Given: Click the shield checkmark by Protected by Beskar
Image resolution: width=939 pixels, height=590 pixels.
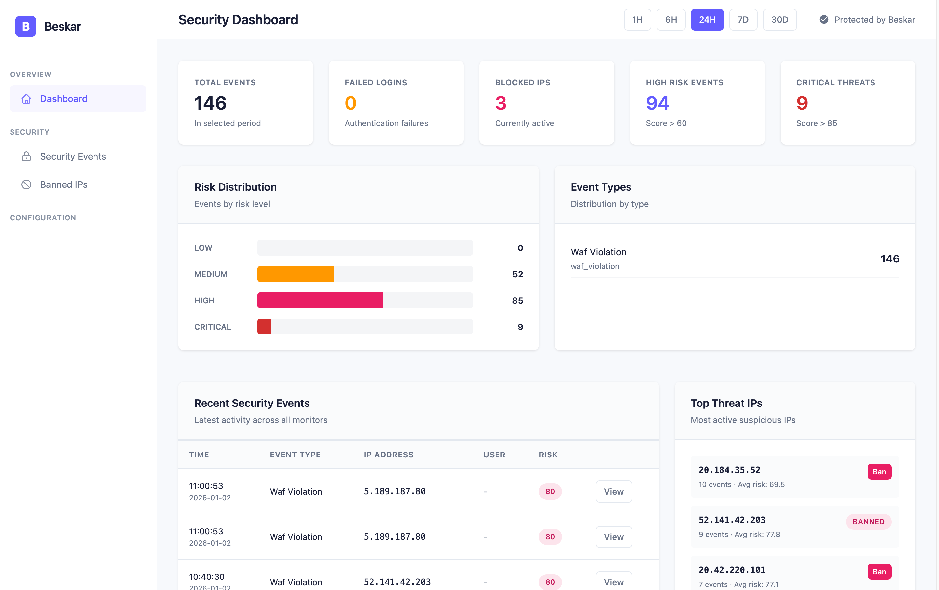Looking at the screenshot, I should coord(824,19).
